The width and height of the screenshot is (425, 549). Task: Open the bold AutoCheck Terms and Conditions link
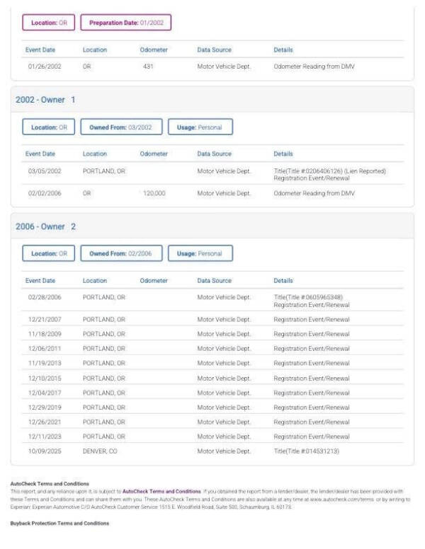[x=161, y=490]
